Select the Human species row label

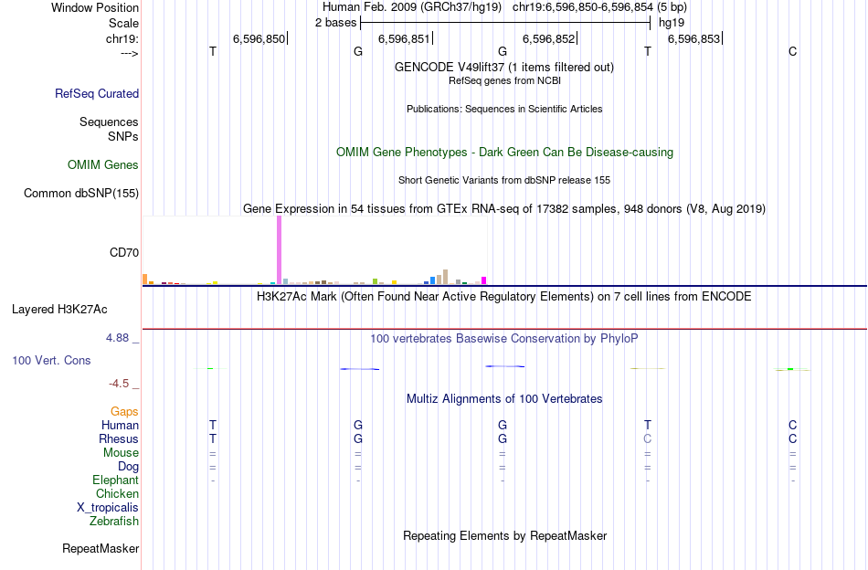120,425
